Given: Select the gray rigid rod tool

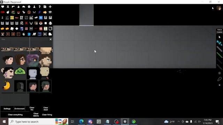Looking at the screenshot, I should 220,49.
